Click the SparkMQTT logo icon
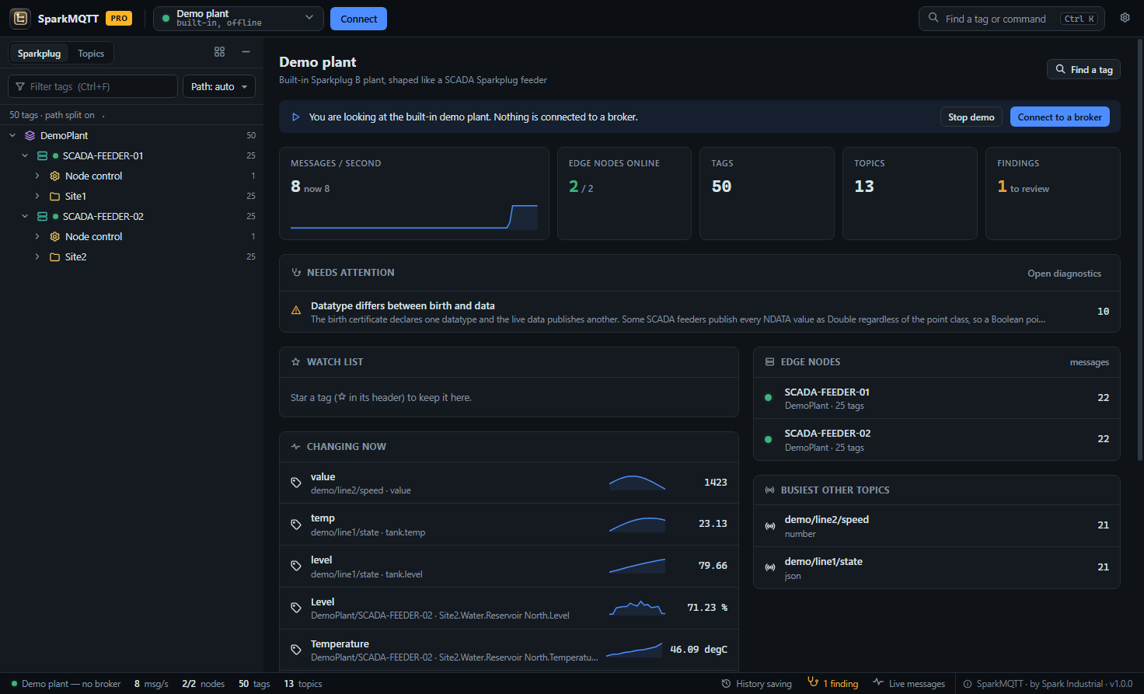 tap(20, 18)
